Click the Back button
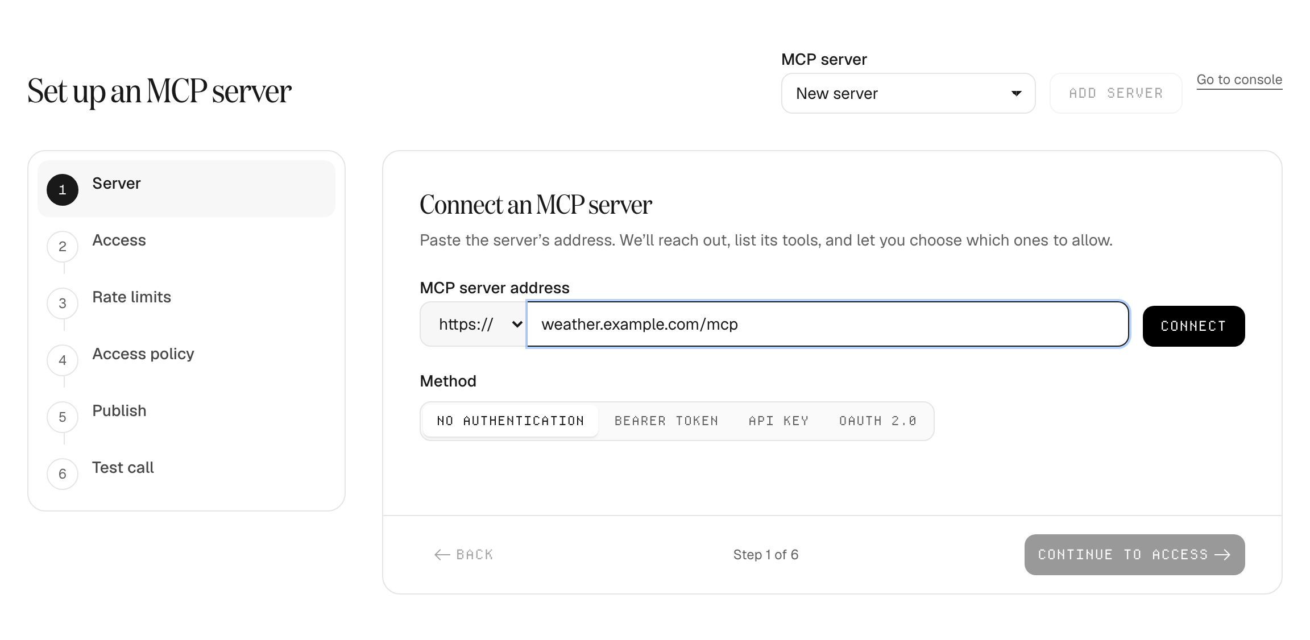1310x640 pixels. coord(463,555)
